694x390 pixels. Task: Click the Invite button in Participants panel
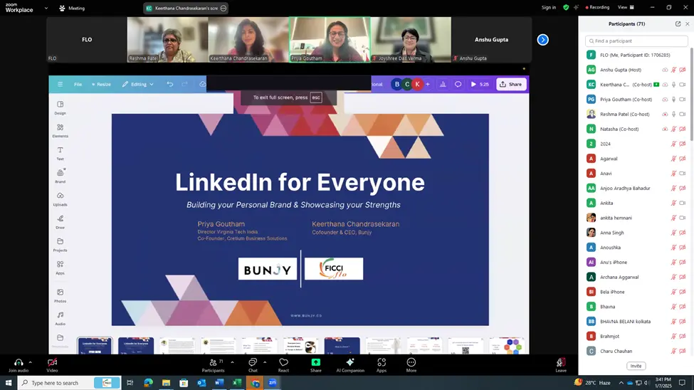point(636,366)
